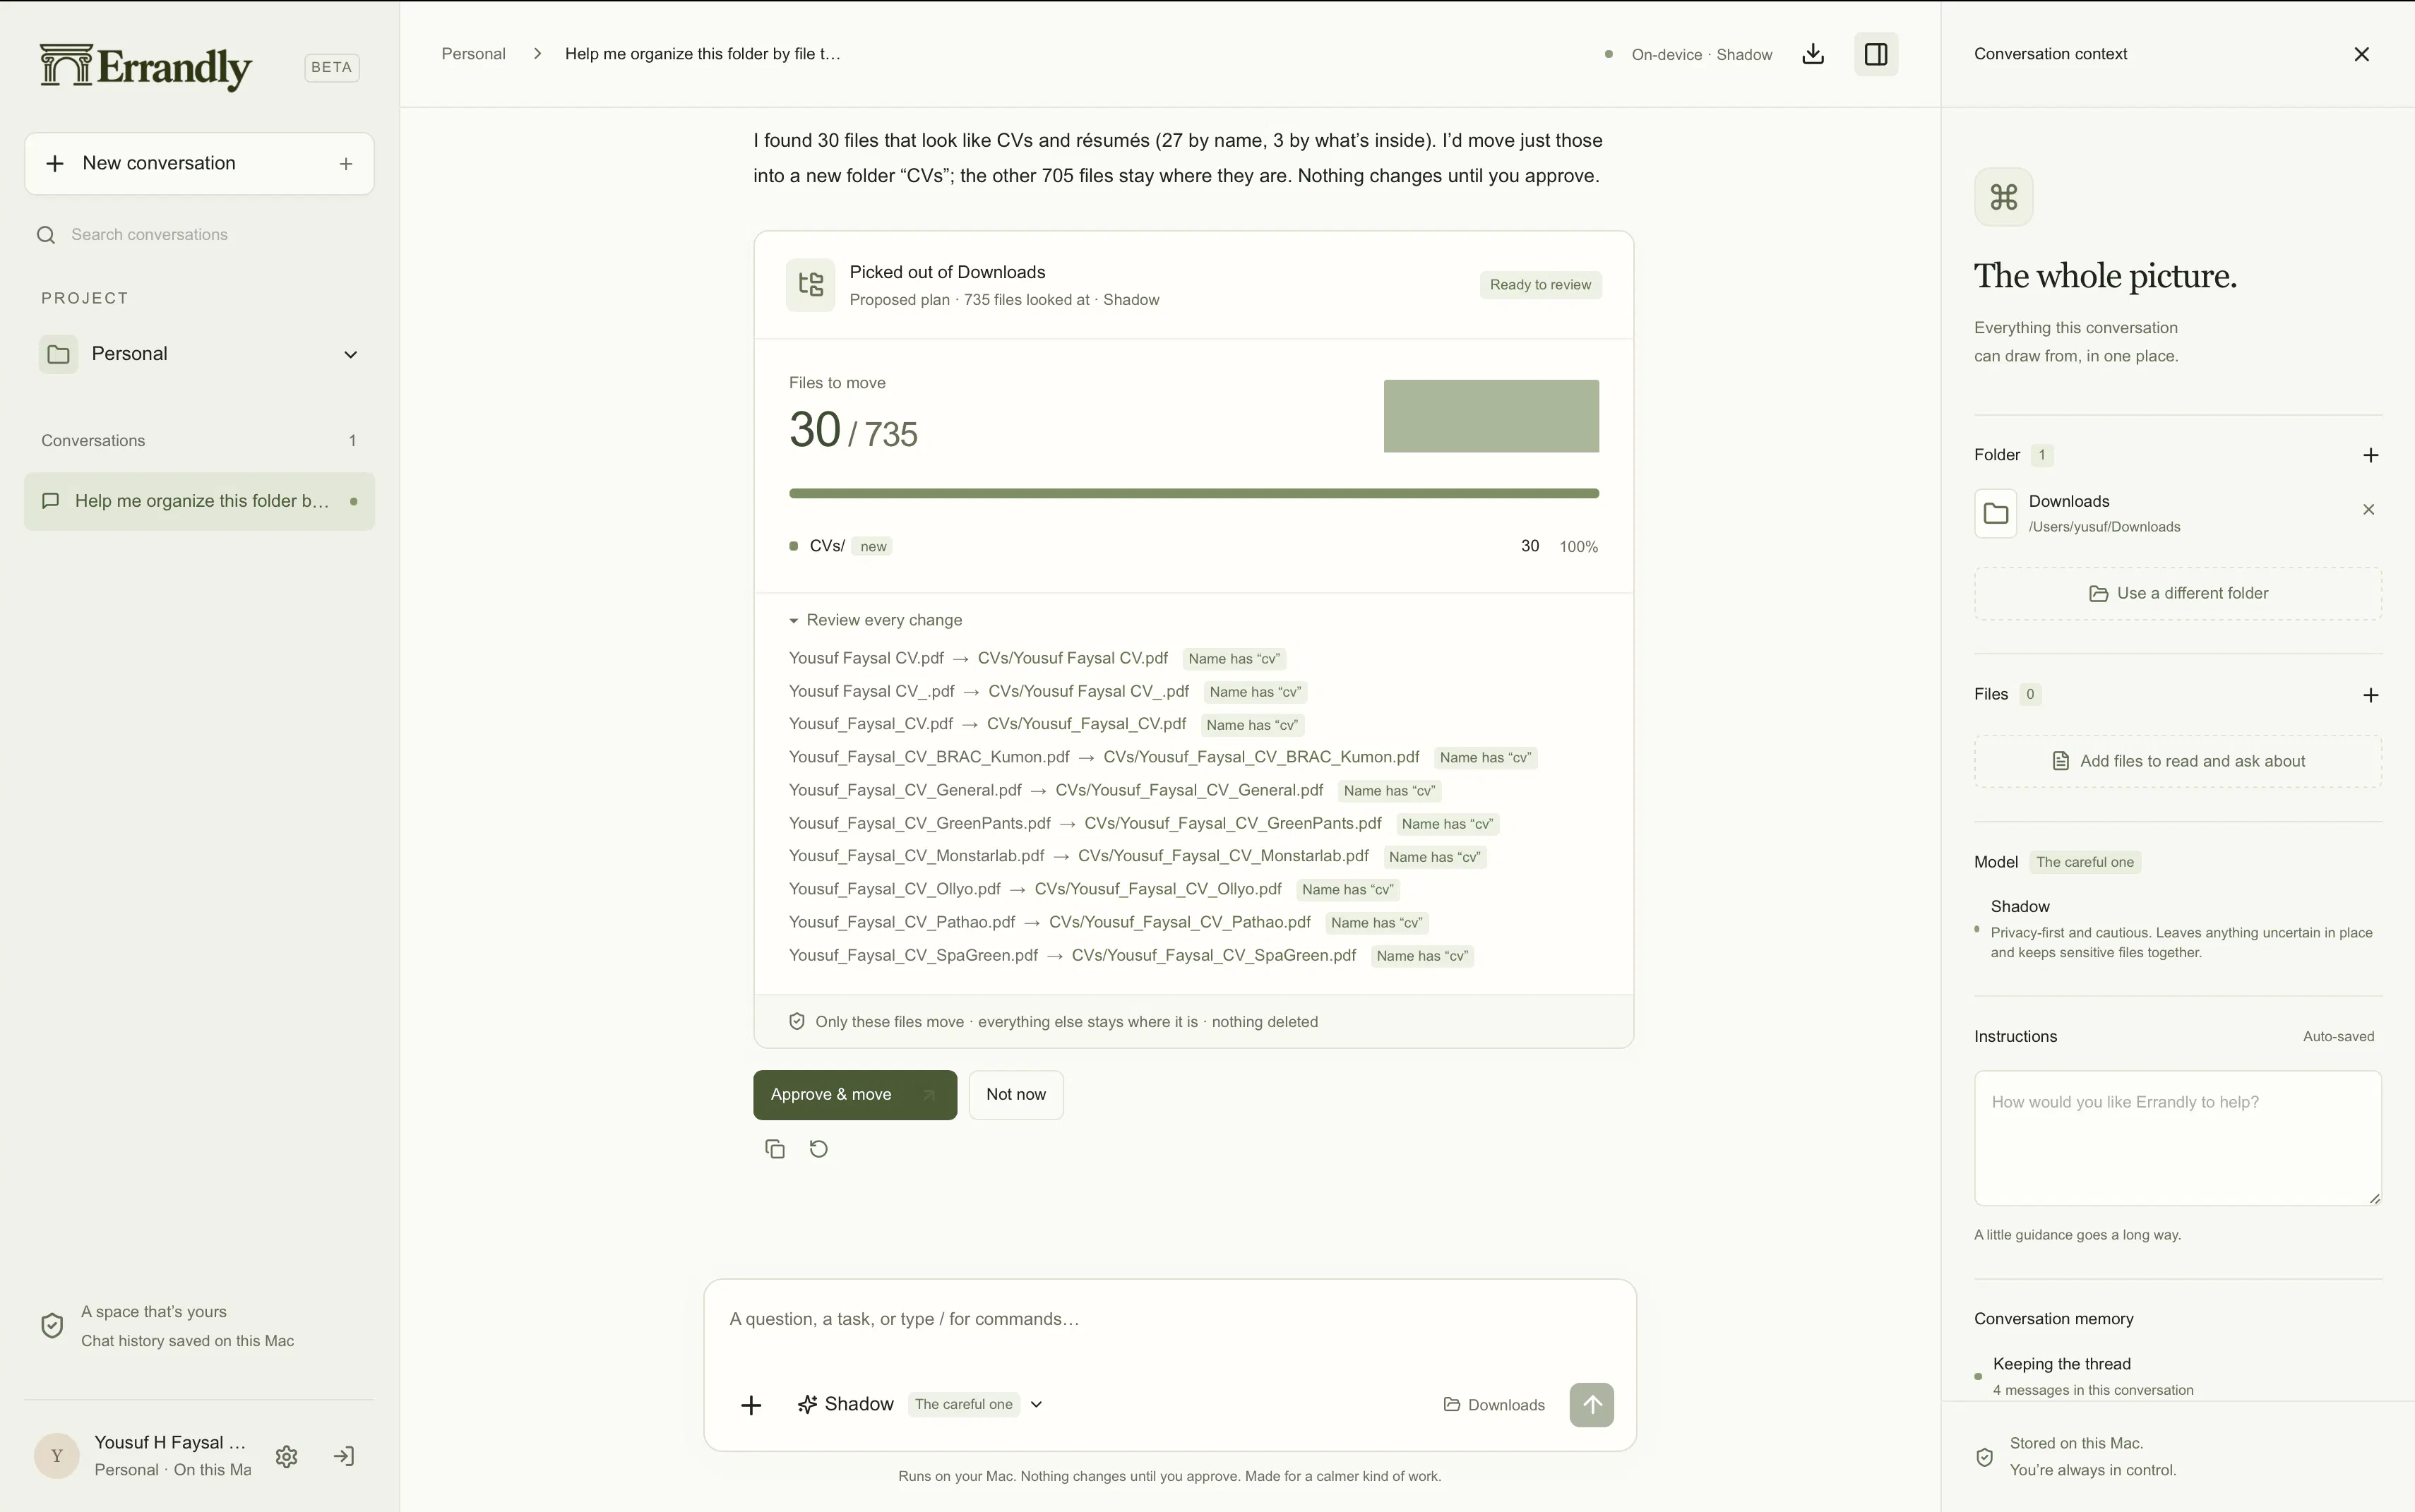Click the On-device · Shadow status label

pos(1688,55)
